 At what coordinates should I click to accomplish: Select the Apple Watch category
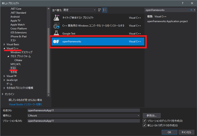point(18,25)
